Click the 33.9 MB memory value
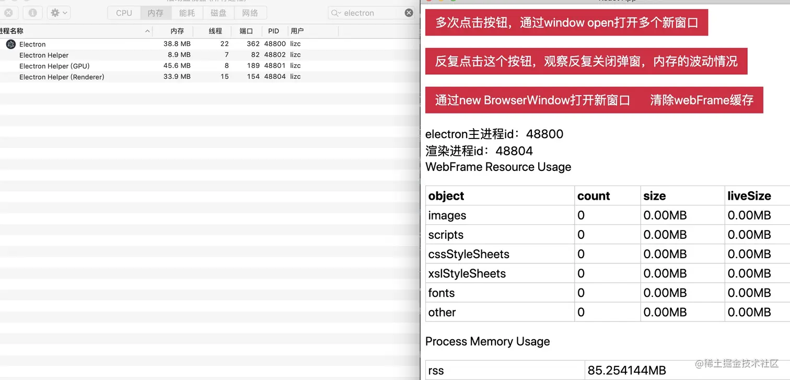 [177, 77]
